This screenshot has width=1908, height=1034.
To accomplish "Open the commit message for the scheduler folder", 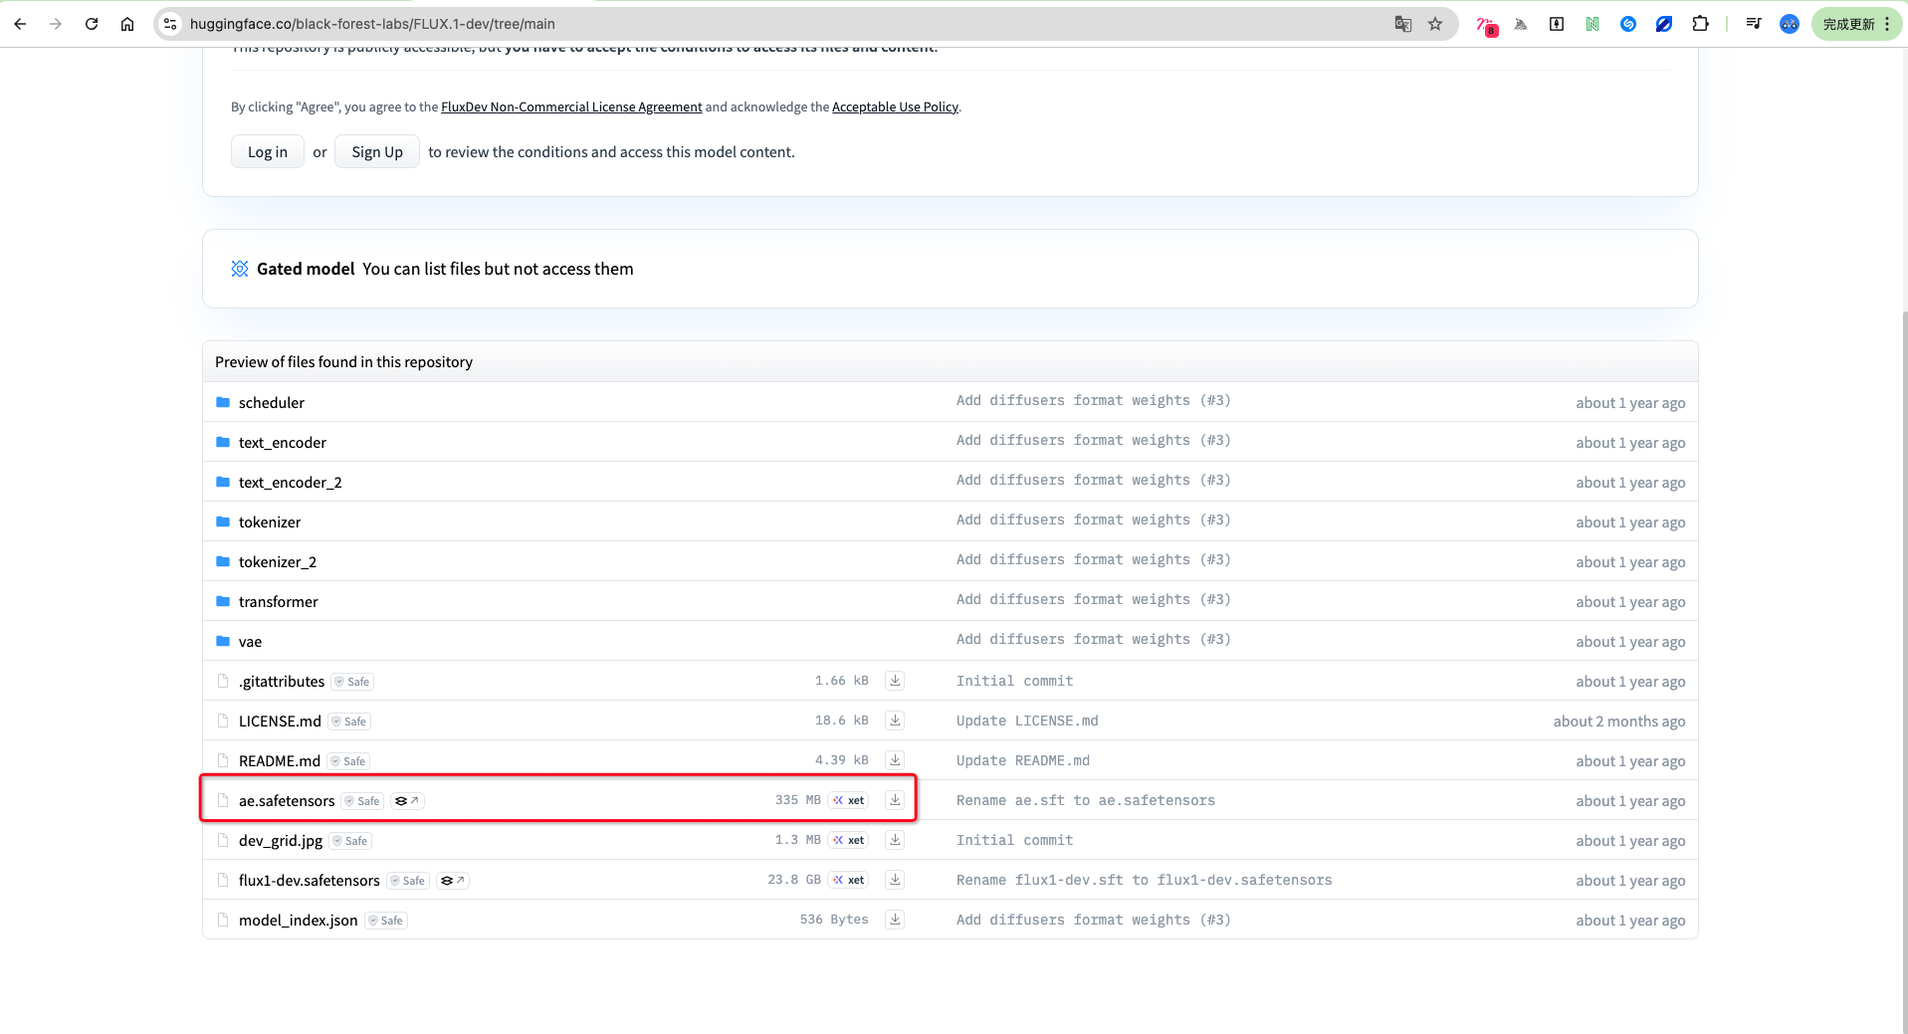I will tap(1094, 400).
